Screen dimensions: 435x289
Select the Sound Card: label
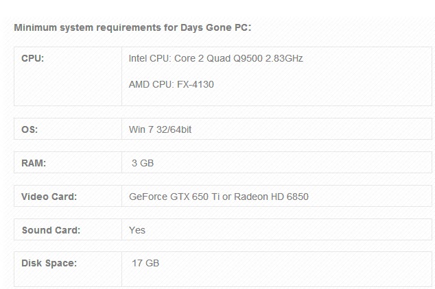tap(51, 230)
